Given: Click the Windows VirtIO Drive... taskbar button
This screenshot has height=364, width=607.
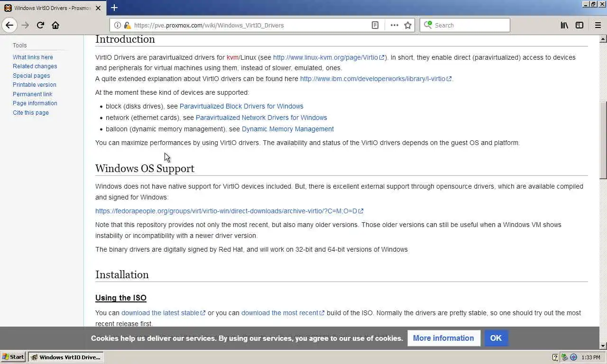Looking at the screenshot, I should (x=66, y=357).
